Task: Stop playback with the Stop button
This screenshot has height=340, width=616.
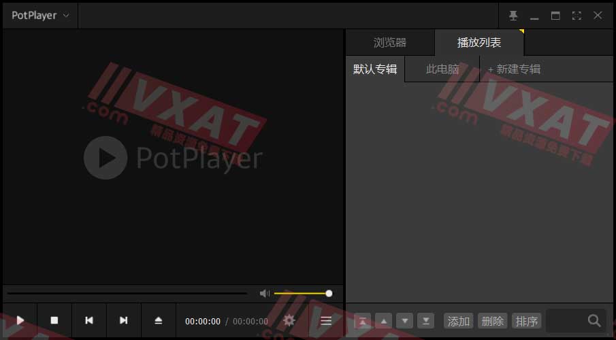Action: [54, 320]
